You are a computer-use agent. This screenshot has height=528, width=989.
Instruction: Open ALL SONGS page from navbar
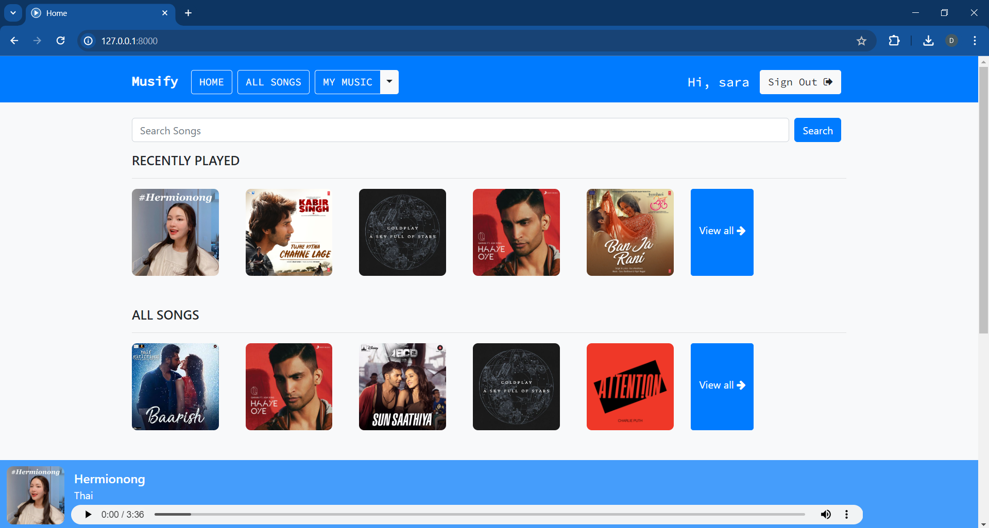click(x=274, y=82)
